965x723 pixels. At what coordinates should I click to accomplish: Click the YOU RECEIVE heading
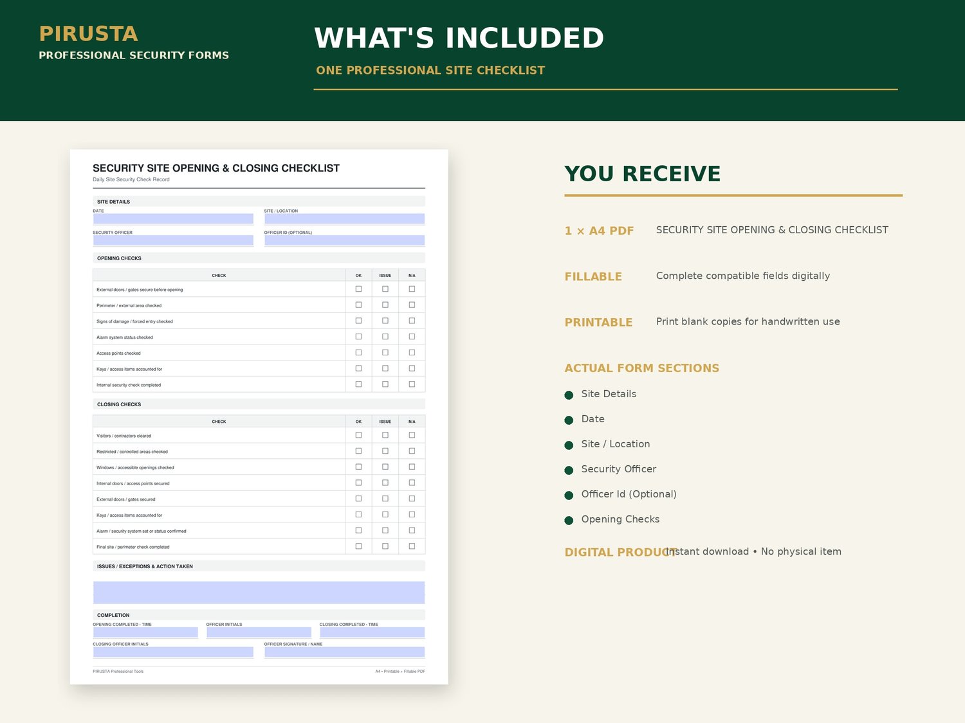pyautogui.click(x=643, y=174)
